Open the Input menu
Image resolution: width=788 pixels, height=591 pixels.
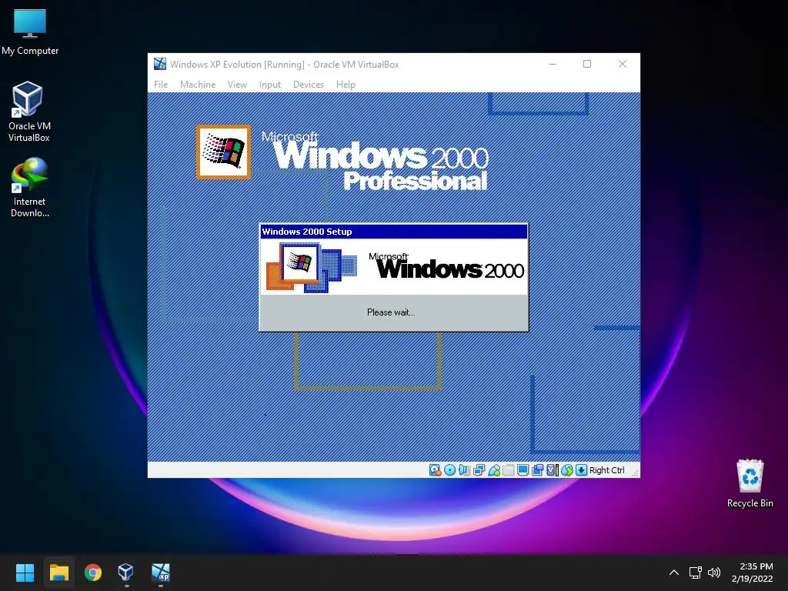tap(270, 85)
